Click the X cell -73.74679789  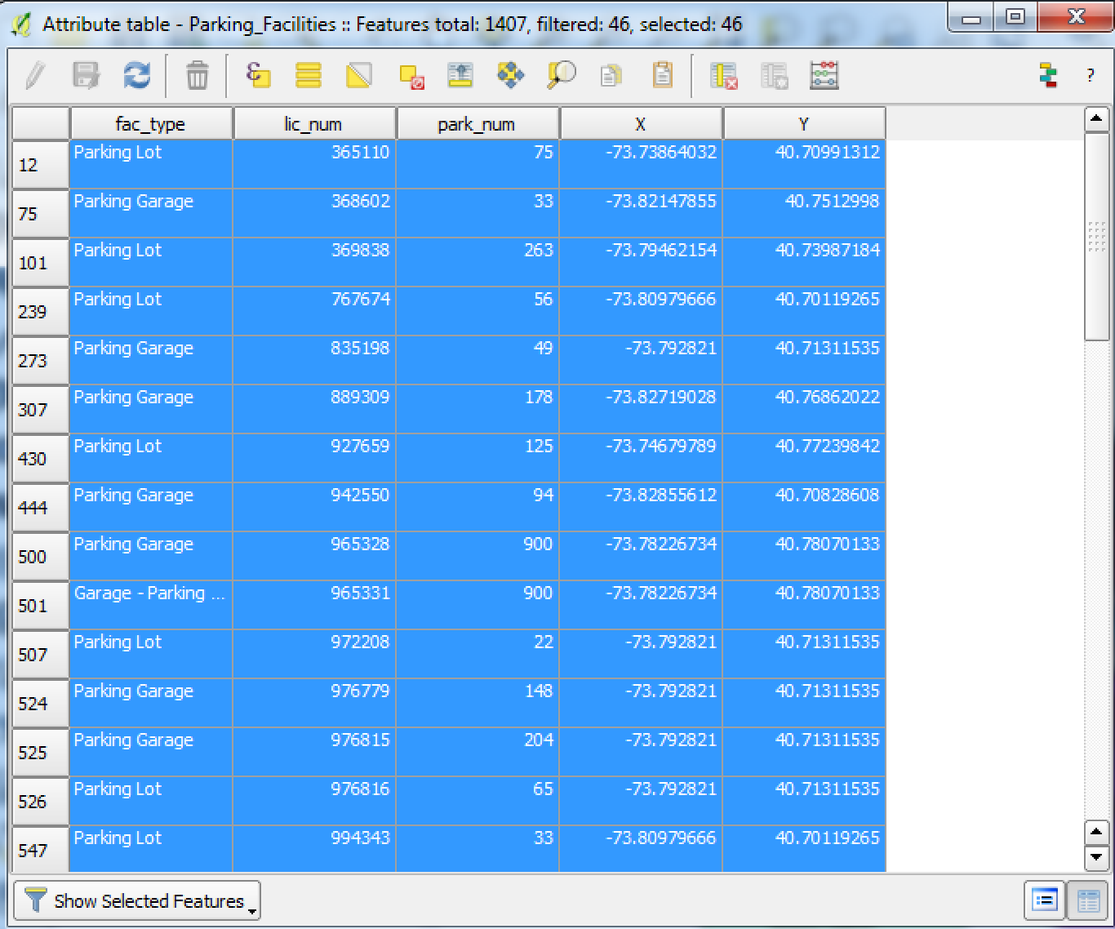(x=641, y=458)
